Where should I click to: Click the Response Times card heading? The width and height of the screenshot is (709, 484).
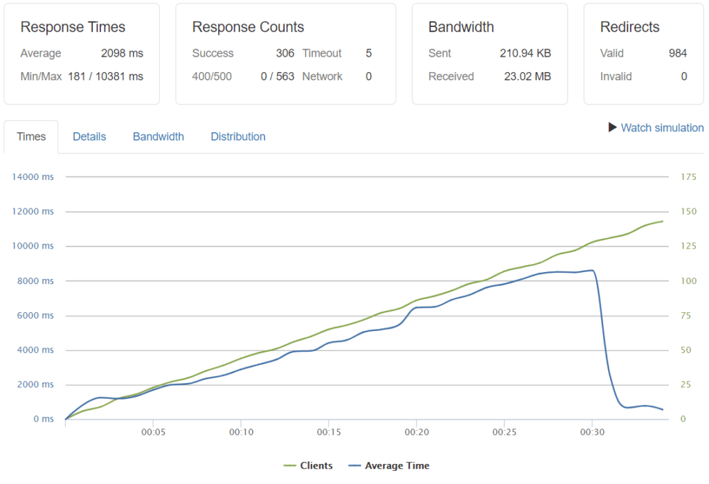(73, 28)
